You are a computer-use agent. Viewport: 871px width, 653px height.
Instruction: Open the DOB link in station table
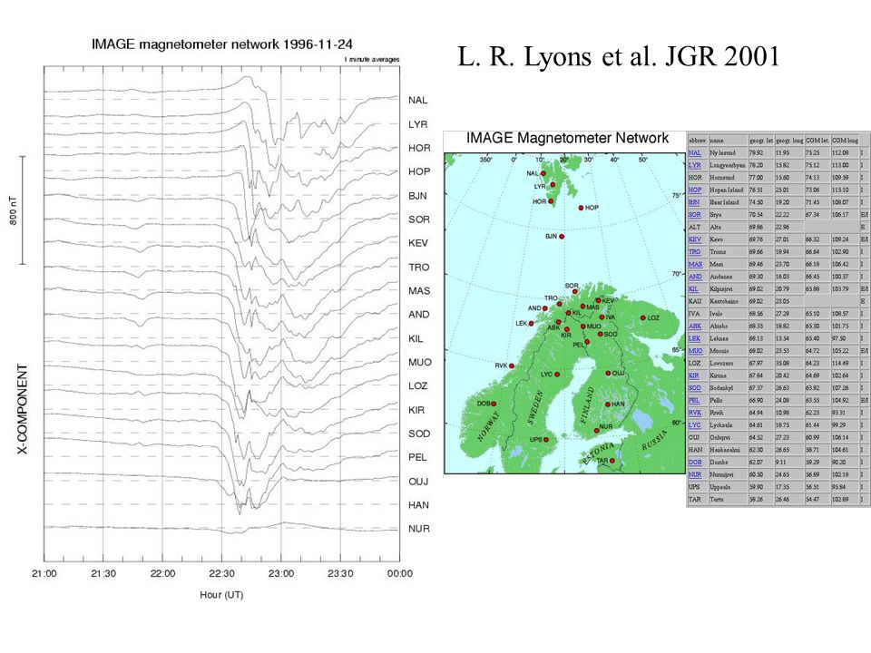[x=695, y=462]
